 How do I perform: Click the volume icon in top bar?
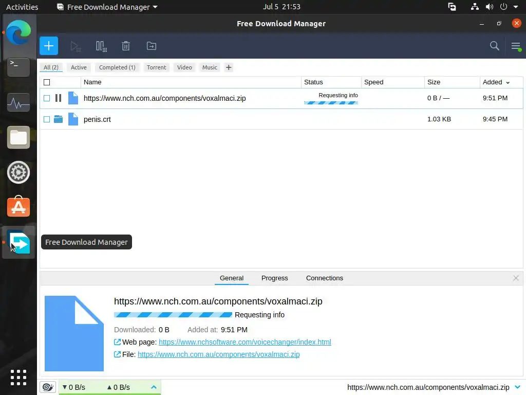click(490, 7)
